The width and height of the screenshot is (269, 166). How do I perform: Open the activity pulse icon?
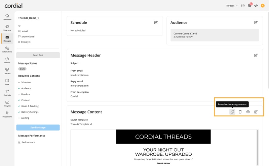pos(256,6)
